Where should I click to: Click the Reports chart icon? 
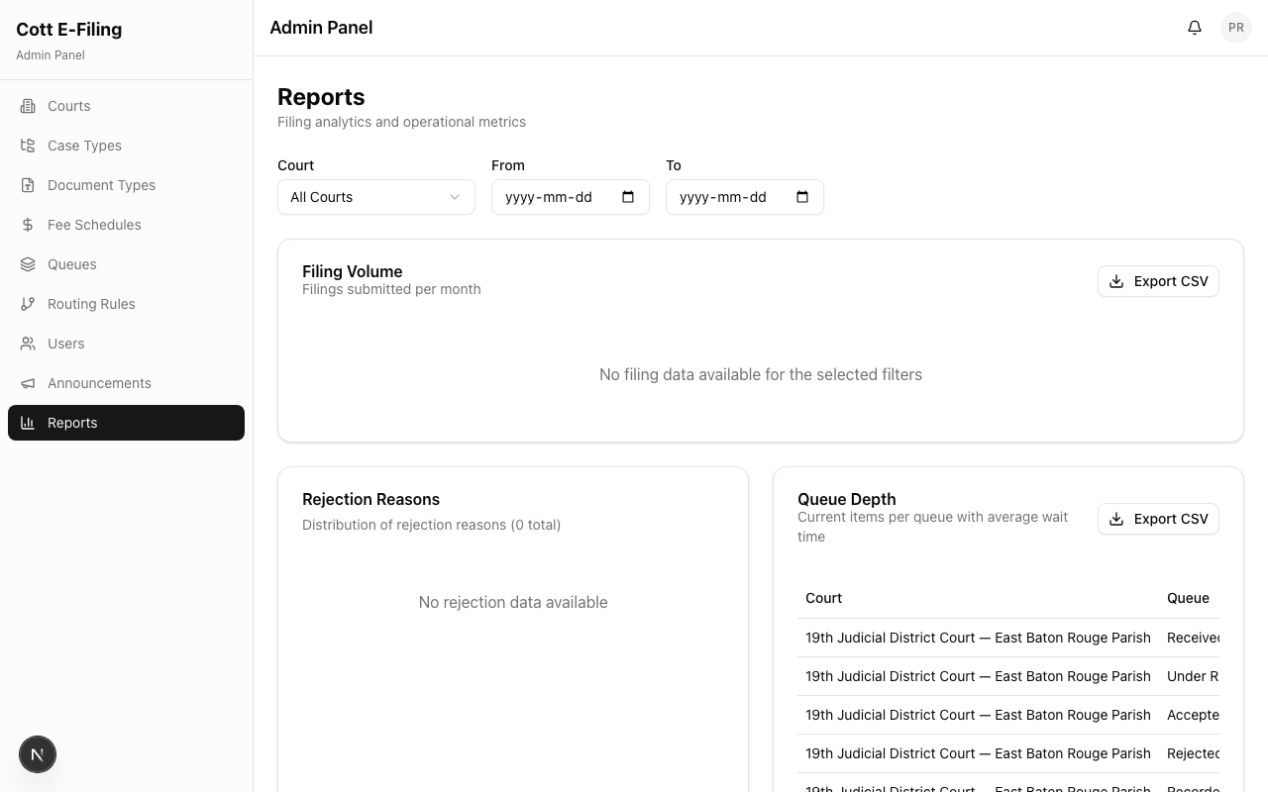[28, 423]
